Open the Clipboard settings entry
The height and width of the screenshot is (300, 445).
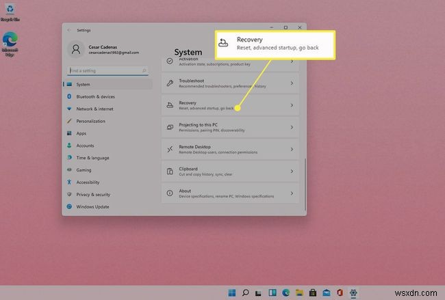[x=230, y=172]
